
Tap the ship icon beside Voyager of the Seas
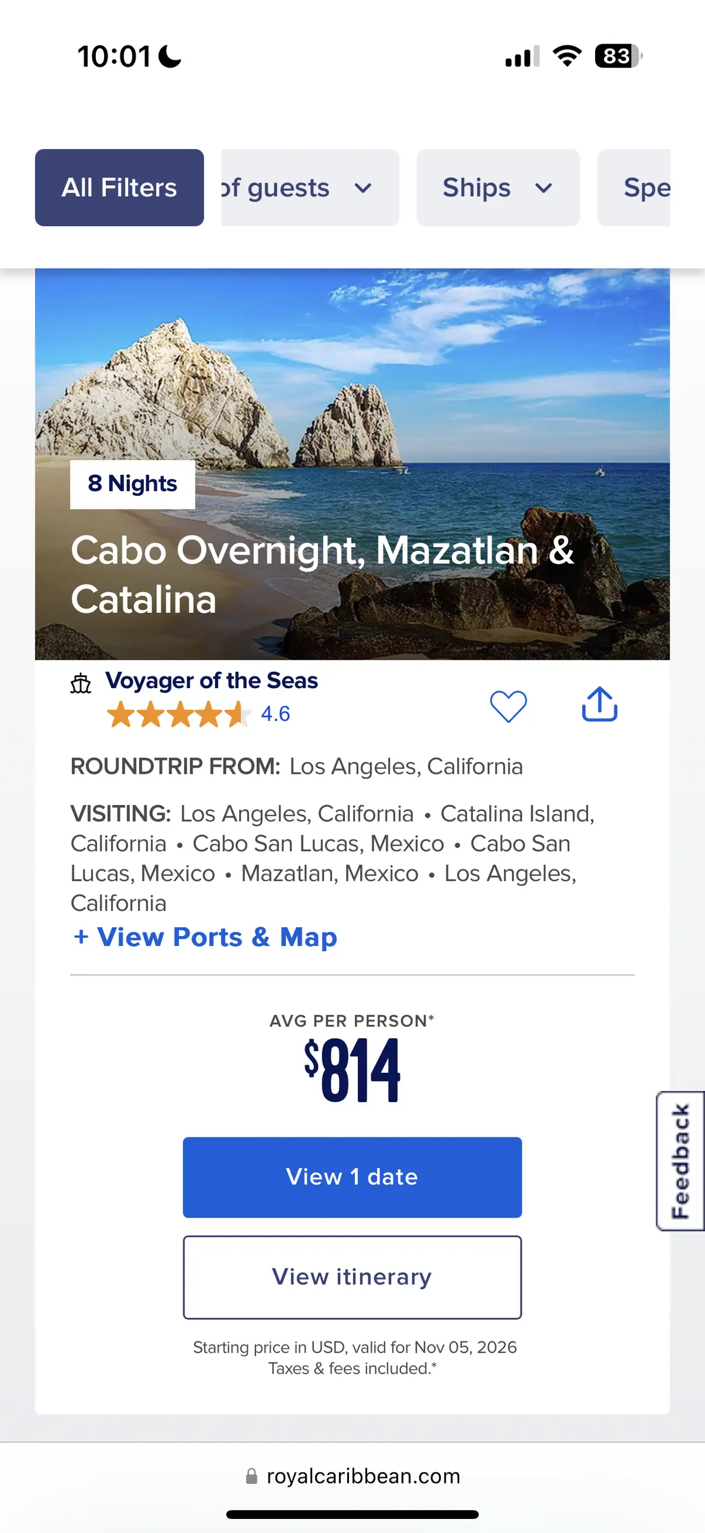pyautogui.click(x=81, y=684)
